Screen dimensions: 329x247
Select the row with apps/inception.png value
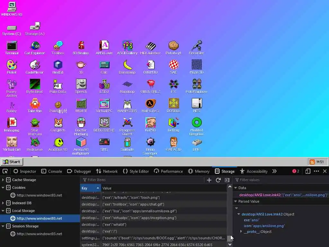[154, 218]
